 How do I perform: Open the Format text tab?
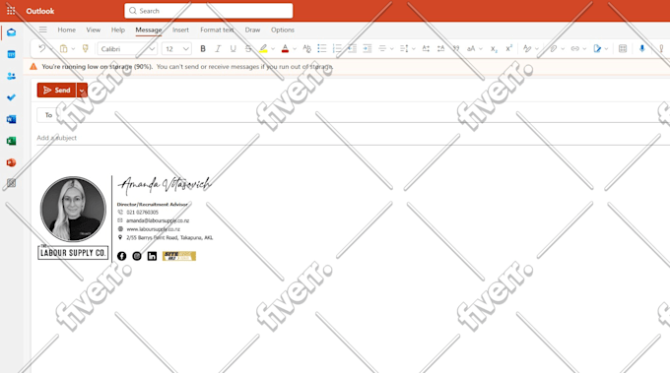tap(217, 30)
